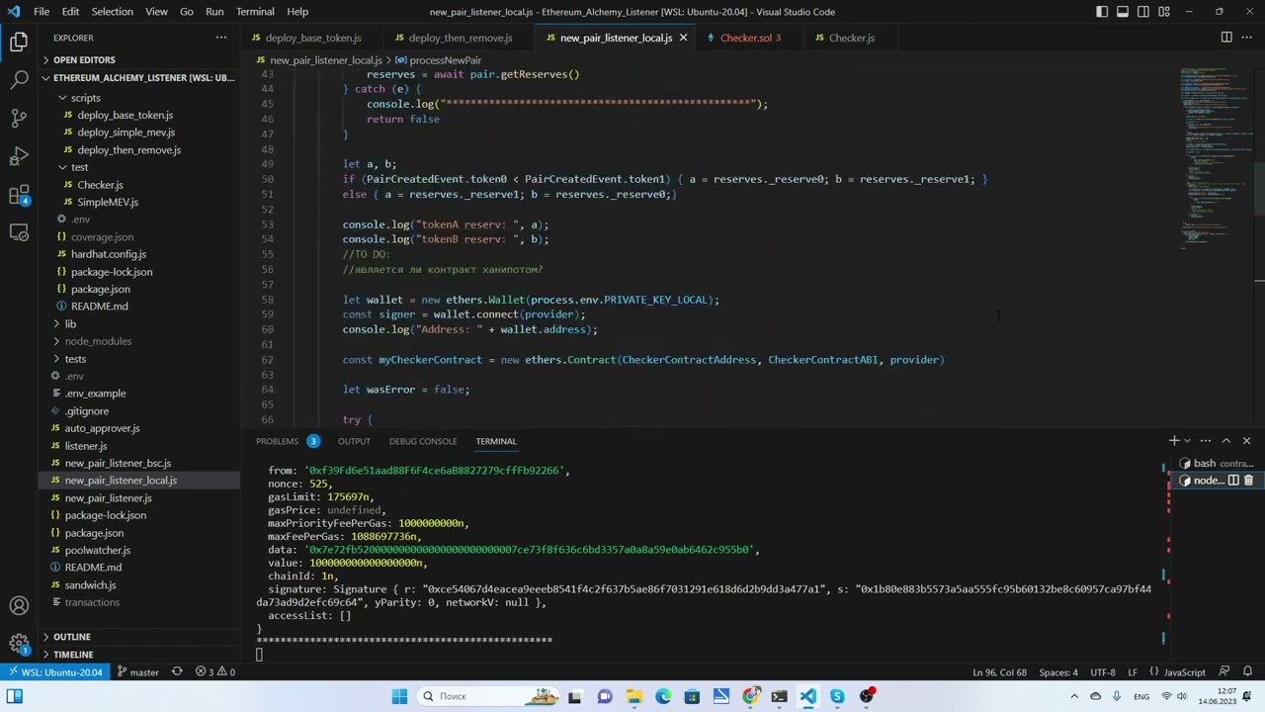Click the Explorer views and more actions ellipsis
This screenshot has height=712, width=1265.
[221, 38]
